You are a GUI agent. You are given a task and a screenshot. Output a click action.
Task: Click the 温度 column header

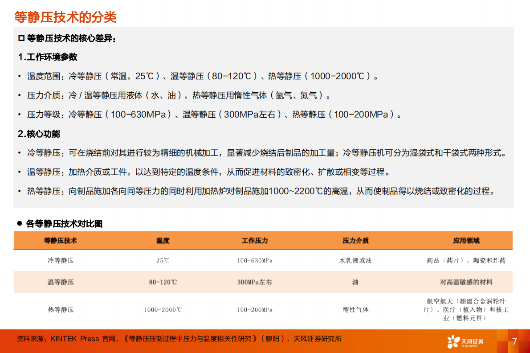tap(163, 241)
